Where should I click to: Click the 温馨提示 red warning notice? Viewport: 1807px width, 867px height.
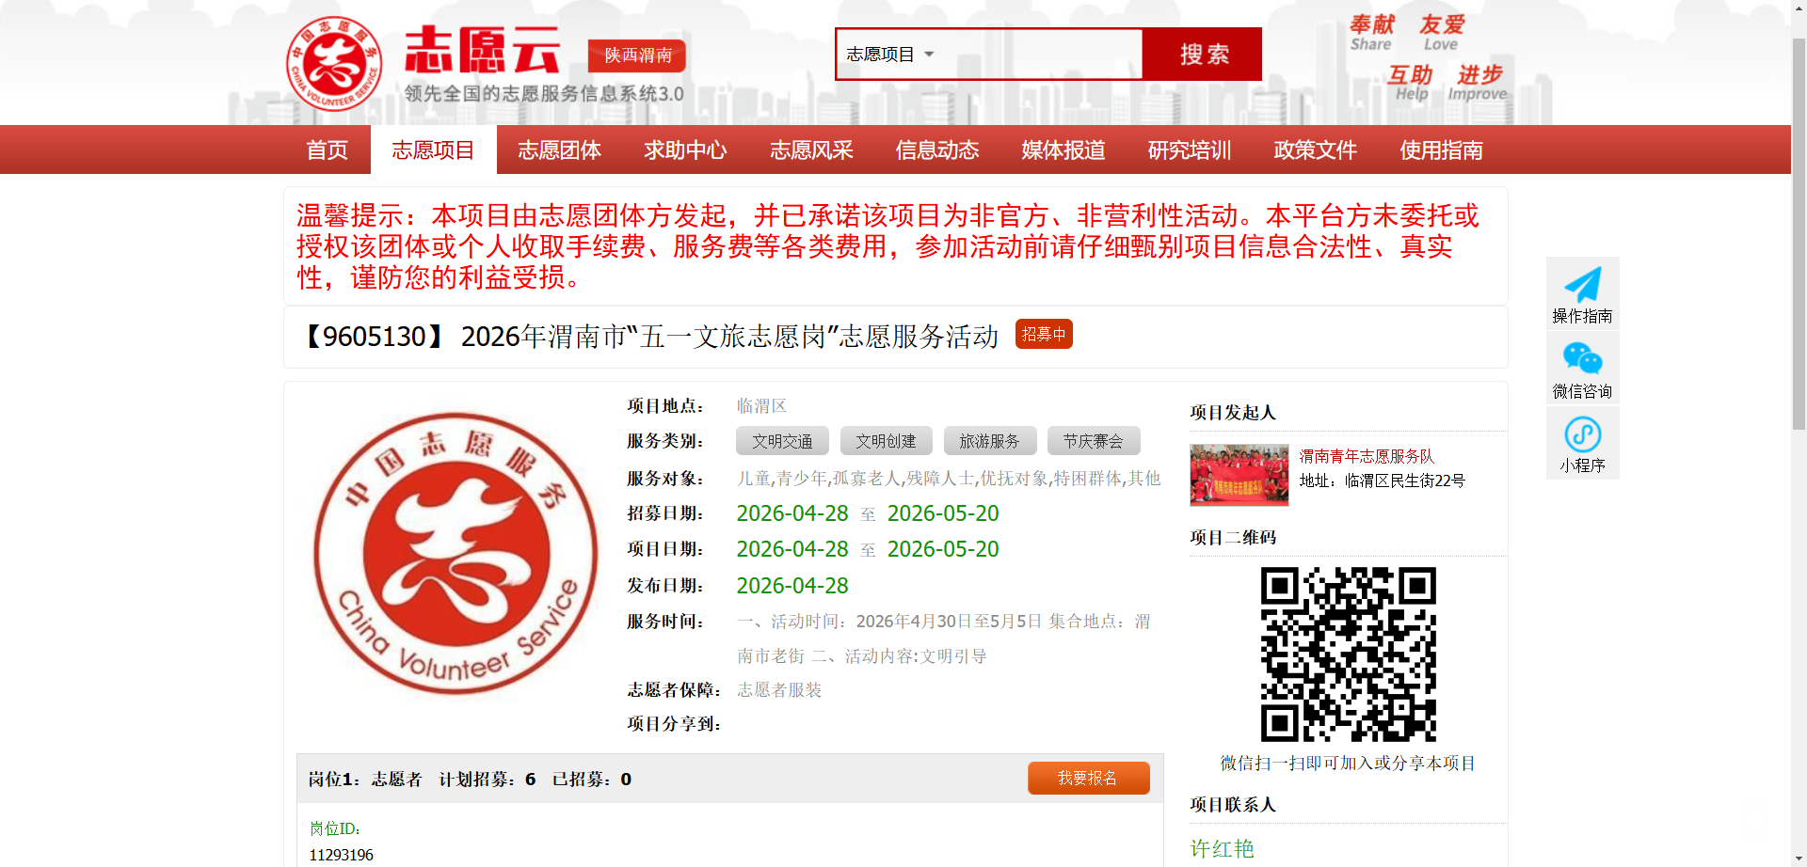[888, 246]
